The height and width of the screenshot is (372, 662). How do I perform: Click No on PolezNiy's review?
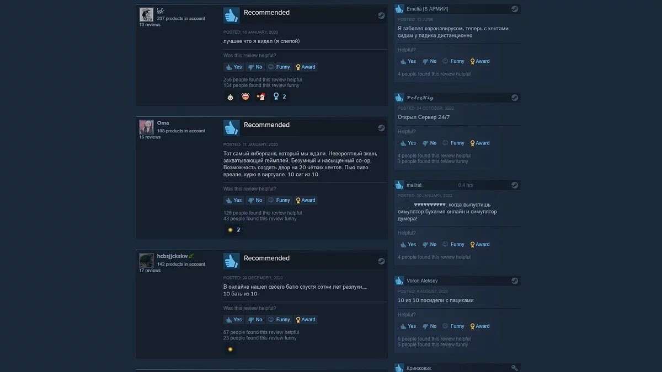click(x=429, y=143)
